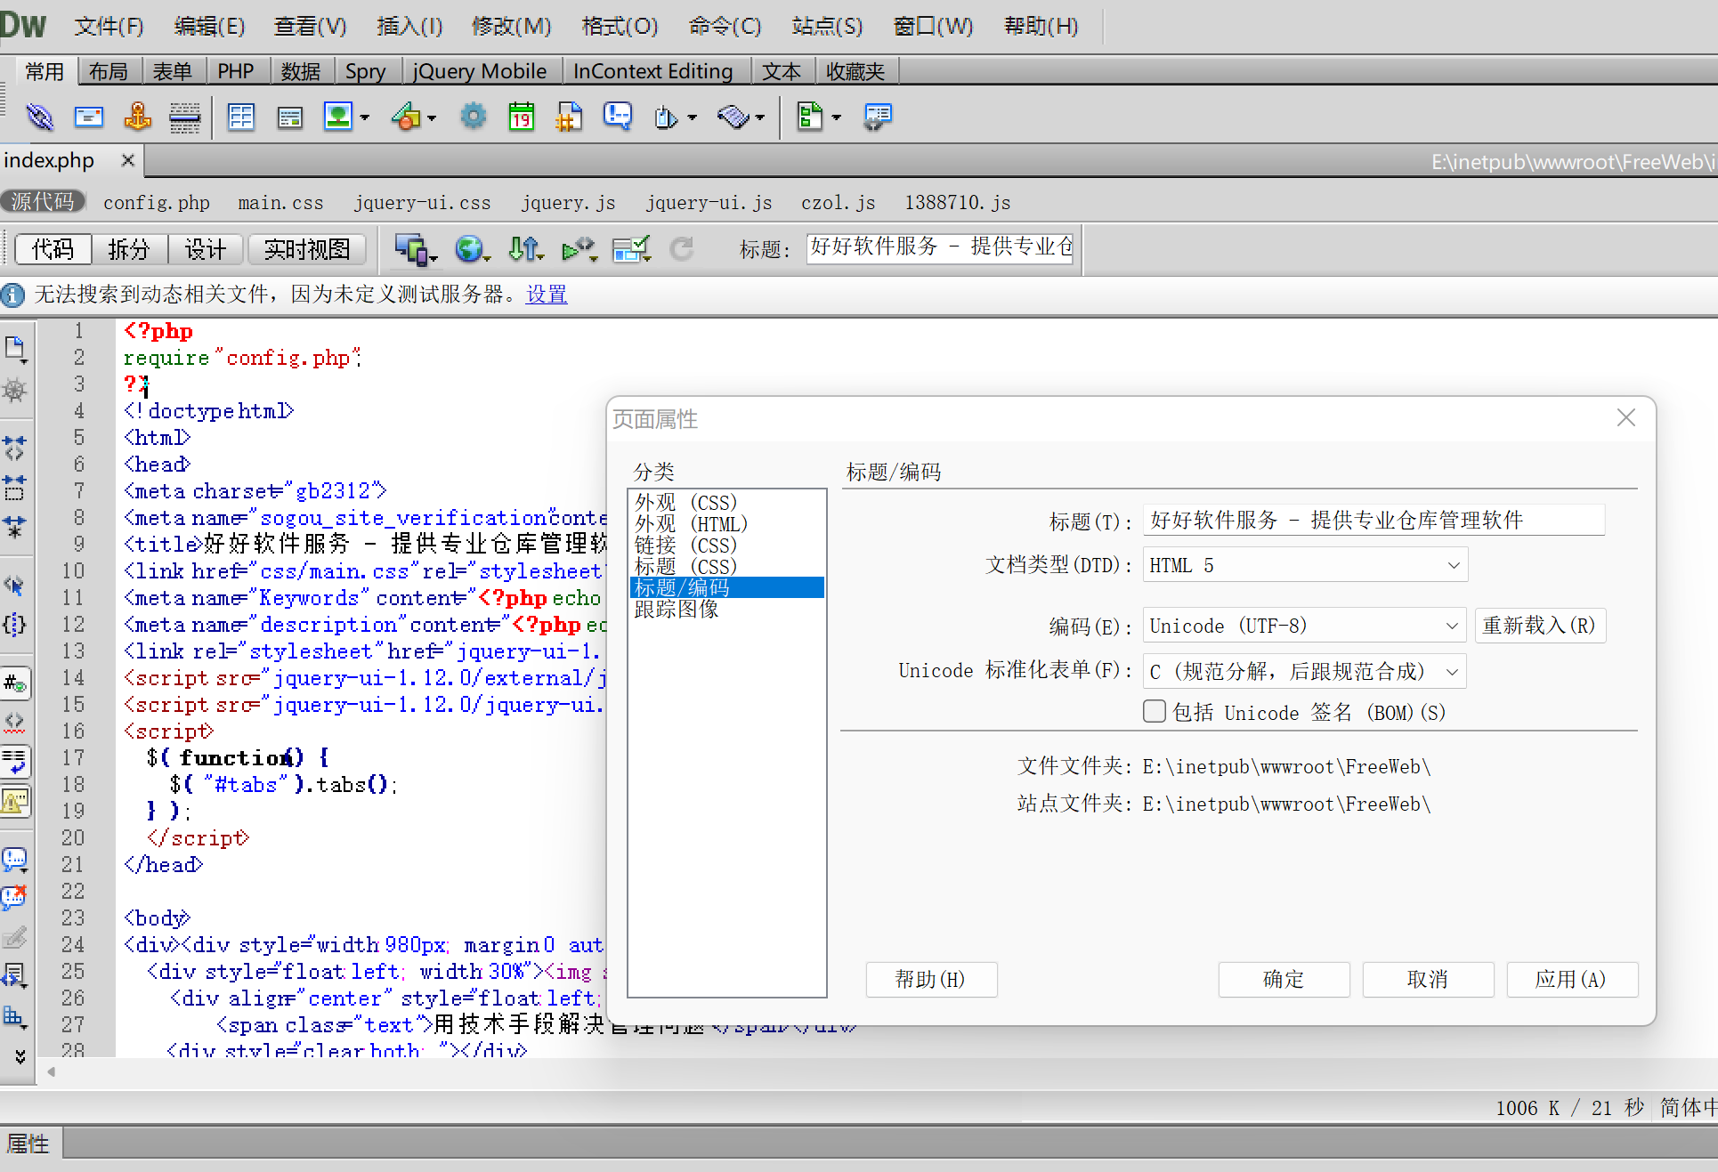
Task: Open the encoding (编码) dropdown
Action: (x=1305, y=626)
